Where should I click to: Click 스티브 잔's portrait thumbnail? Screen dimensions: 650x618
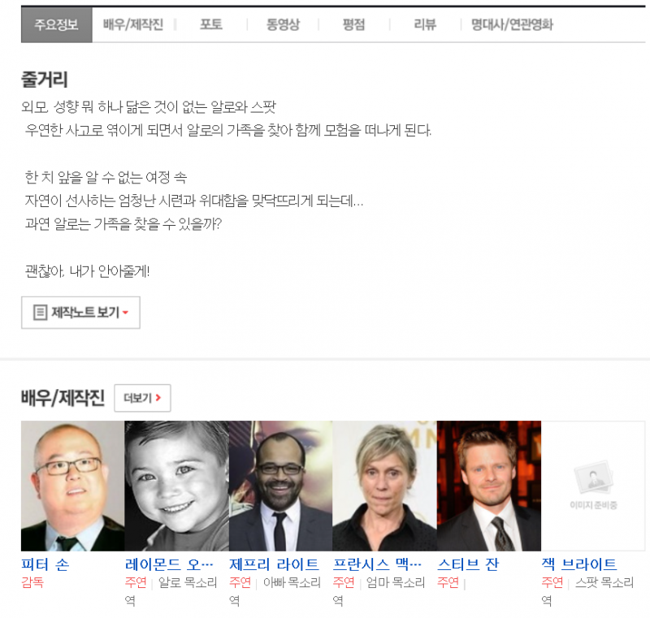pos(488,486)
